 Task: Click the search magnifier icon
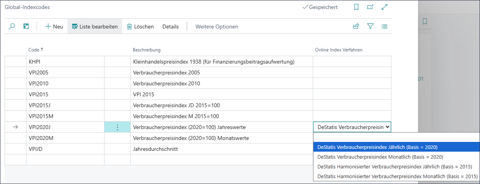pyautogui.click(x=12, y=27)
